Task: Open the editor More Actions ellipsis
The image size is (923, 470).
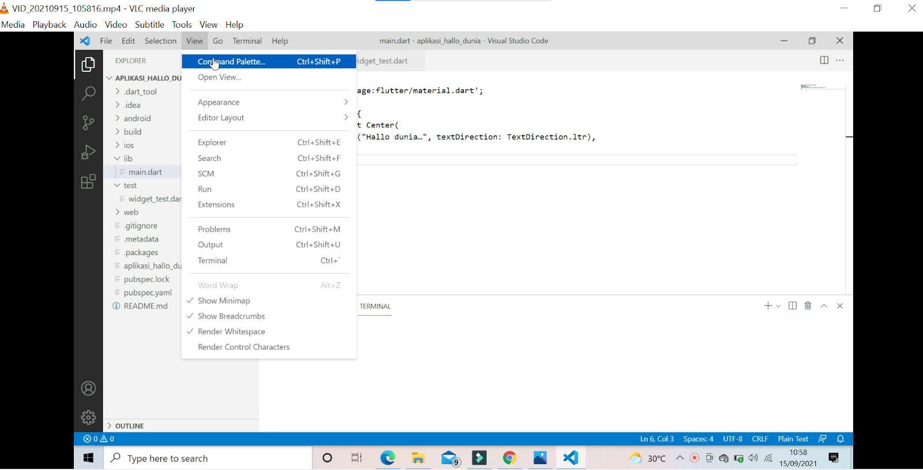Action: tap(840, 60)
